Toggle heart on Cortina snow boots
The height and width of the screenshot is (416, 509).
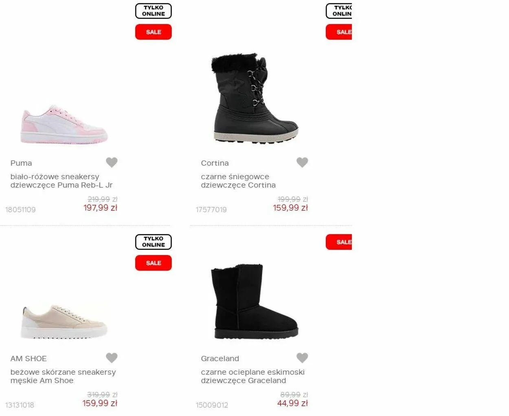[302, 162]
